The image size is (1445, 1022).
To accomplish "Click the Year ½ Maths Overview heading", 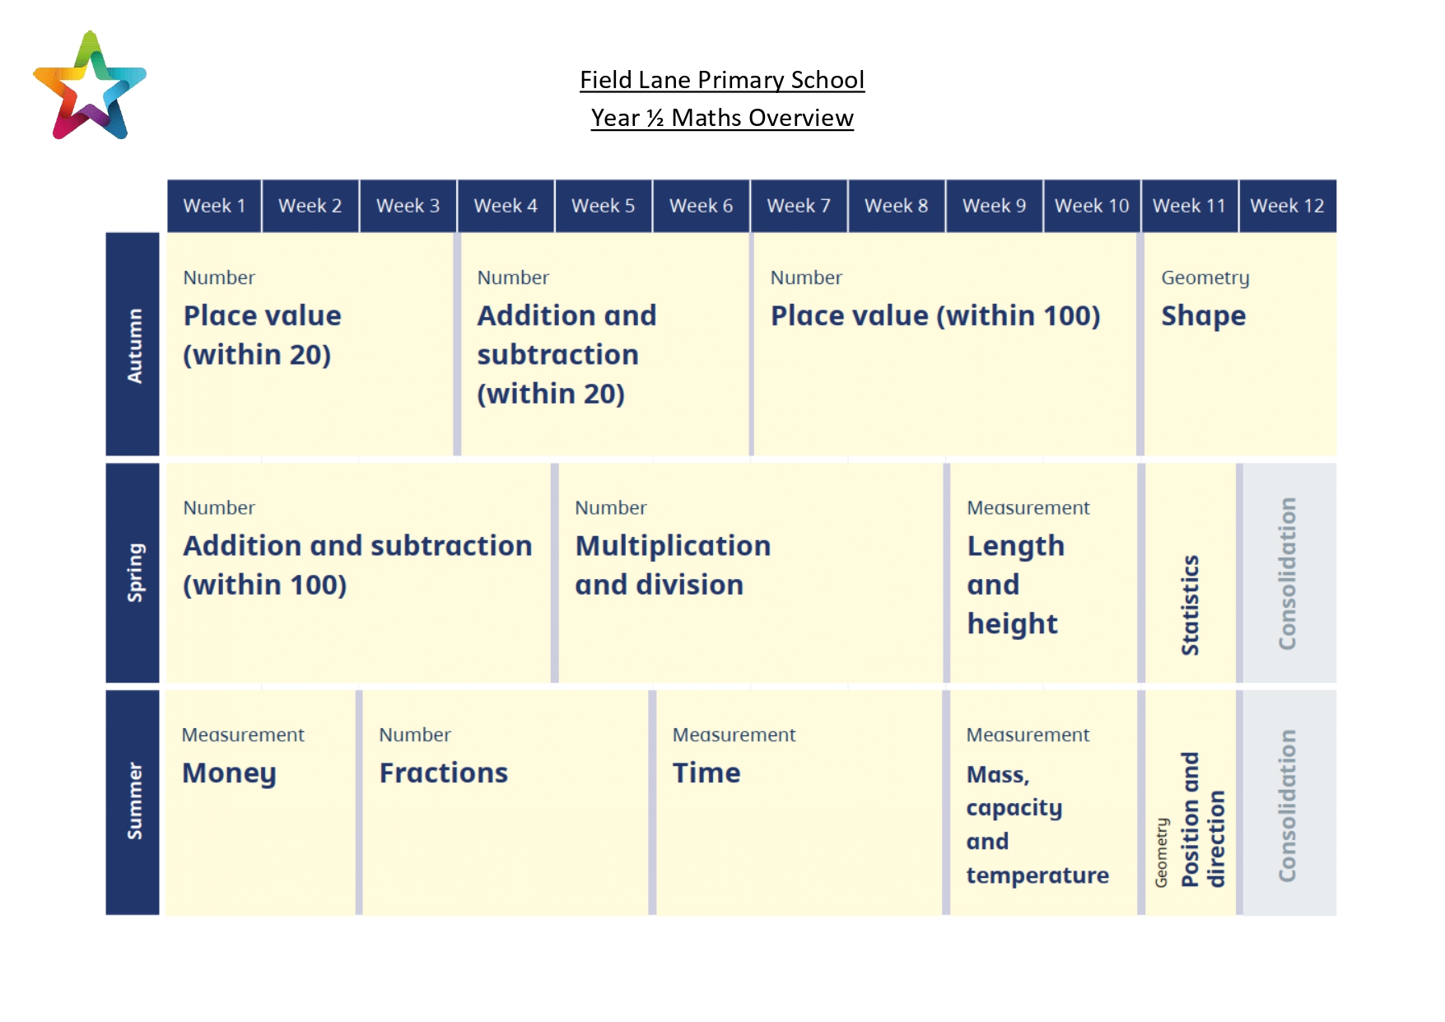I will (722, 118).
